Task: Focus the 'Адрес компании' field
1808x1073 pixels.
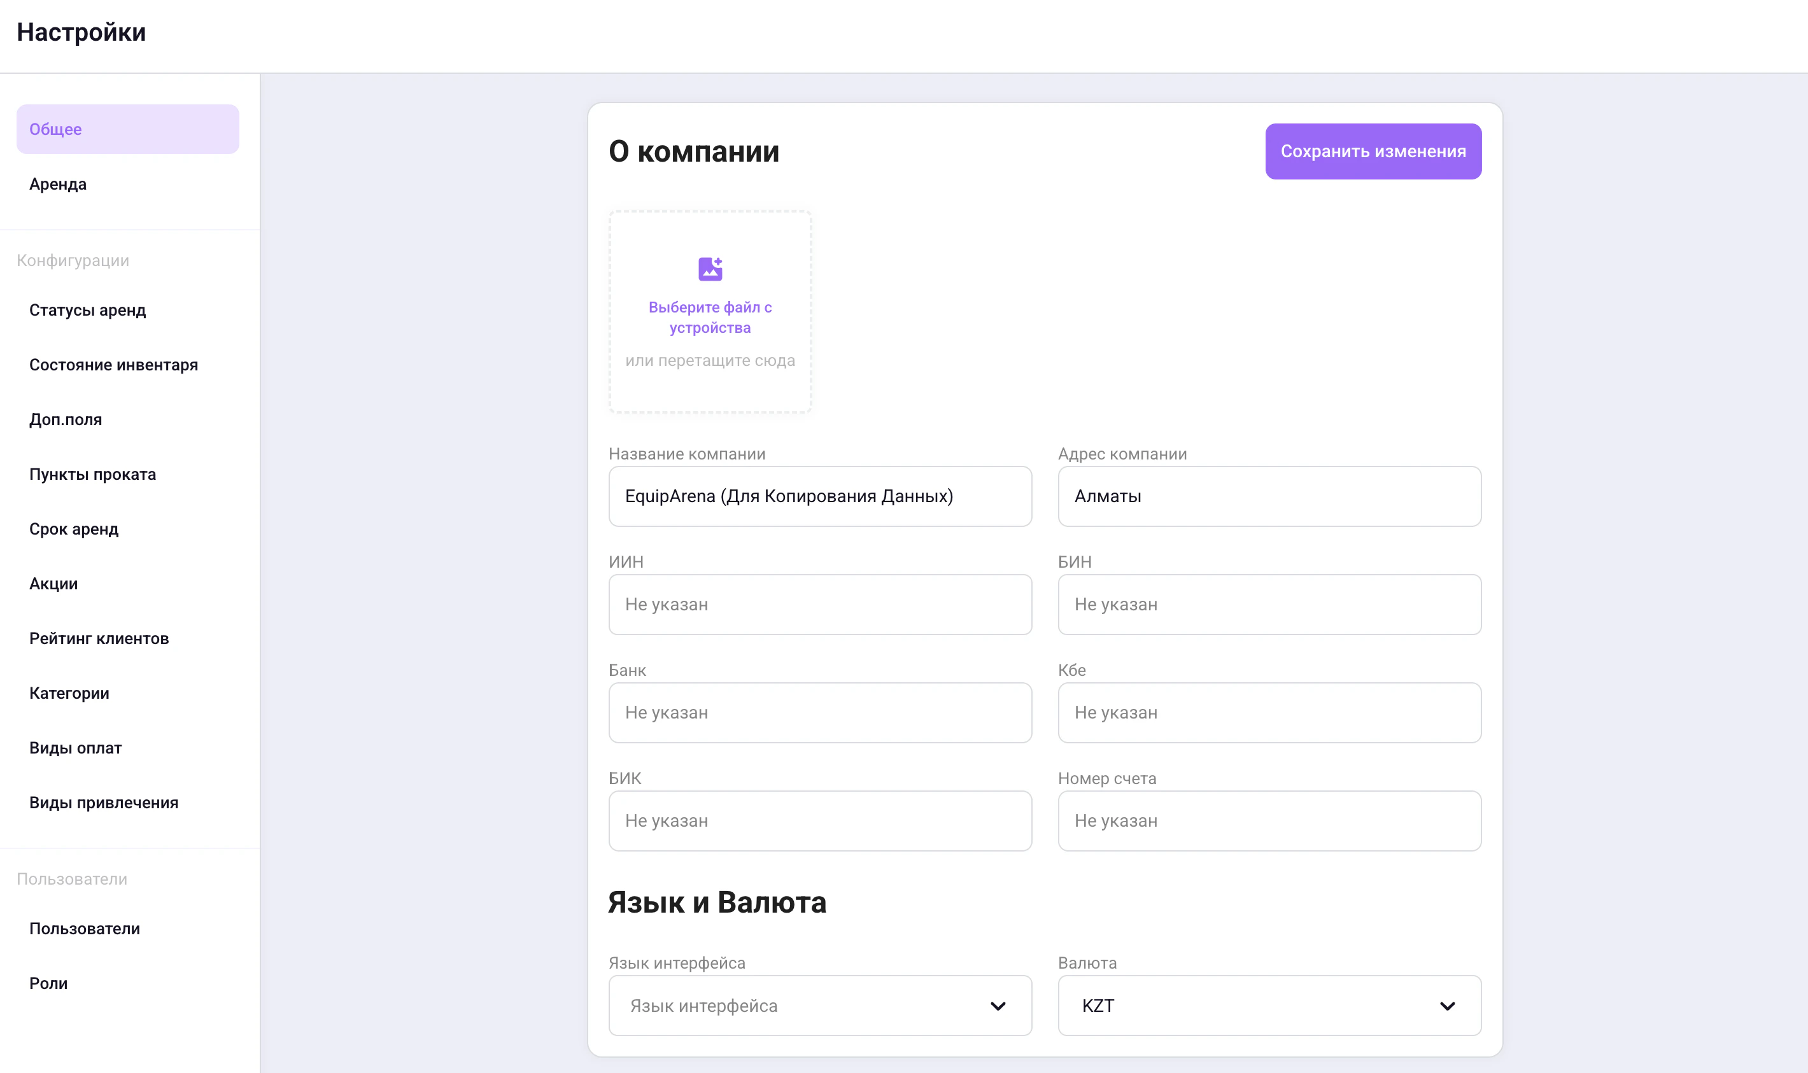Action: tap(1269, 496)
